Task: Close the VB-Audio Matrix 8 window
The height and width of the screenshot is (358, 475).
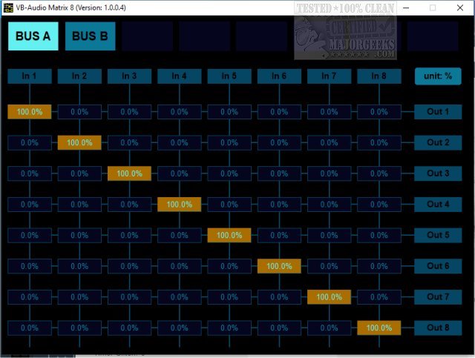Action: pyautogui.click(x=460, y=8)
